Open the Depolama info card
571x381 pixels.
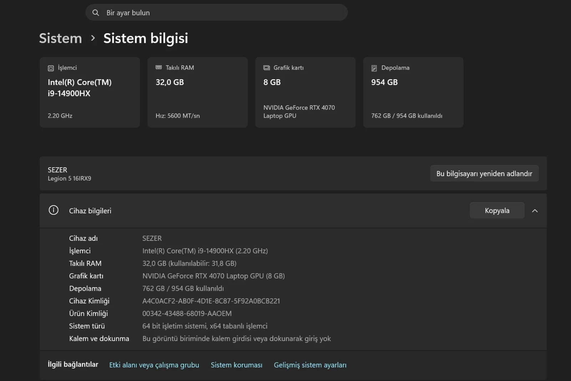(413, 92)
